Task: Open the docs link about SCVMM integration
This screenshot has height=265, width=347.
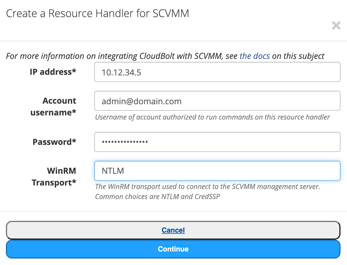Action: point(255,56)
